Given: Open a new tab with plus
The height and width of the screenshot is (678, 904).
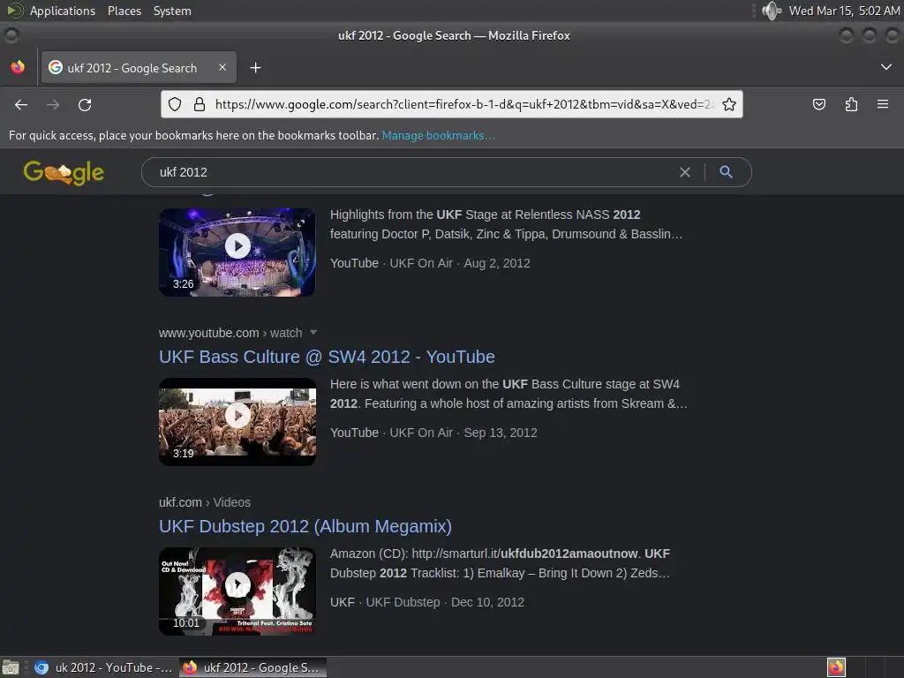Looking at the screenshot, I should pyautogui.click(x=255, y=68).
